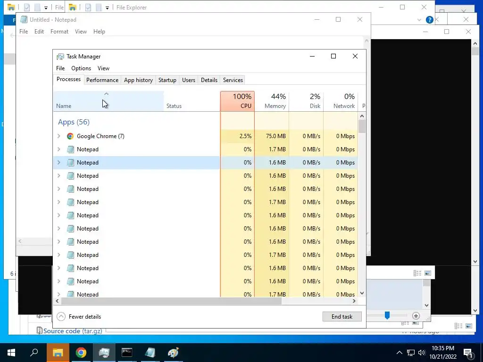Click the volume speaker tray icon
Image resolution: width=483 pixels, height=362 pixels.
(x=422, y=353)
